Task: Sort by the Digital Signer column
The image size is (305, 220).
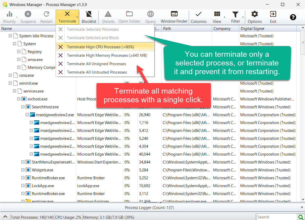Action: tap(268, 28)
